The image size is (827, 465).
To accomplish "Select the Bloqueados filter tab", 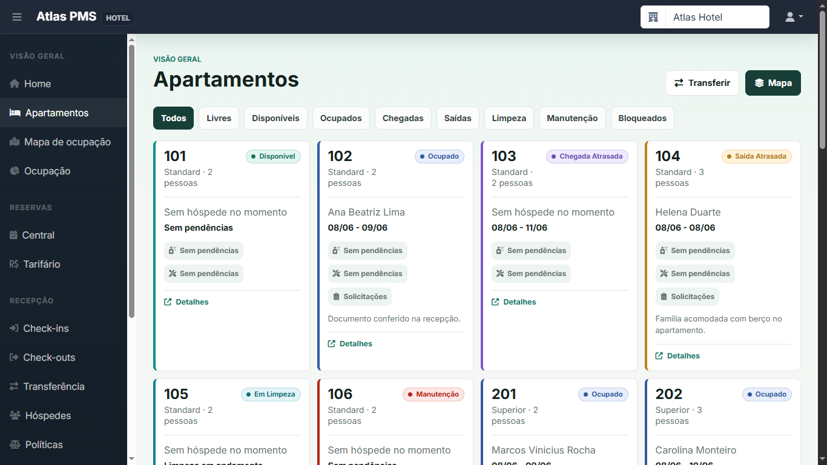I will [x=642, y=118].
